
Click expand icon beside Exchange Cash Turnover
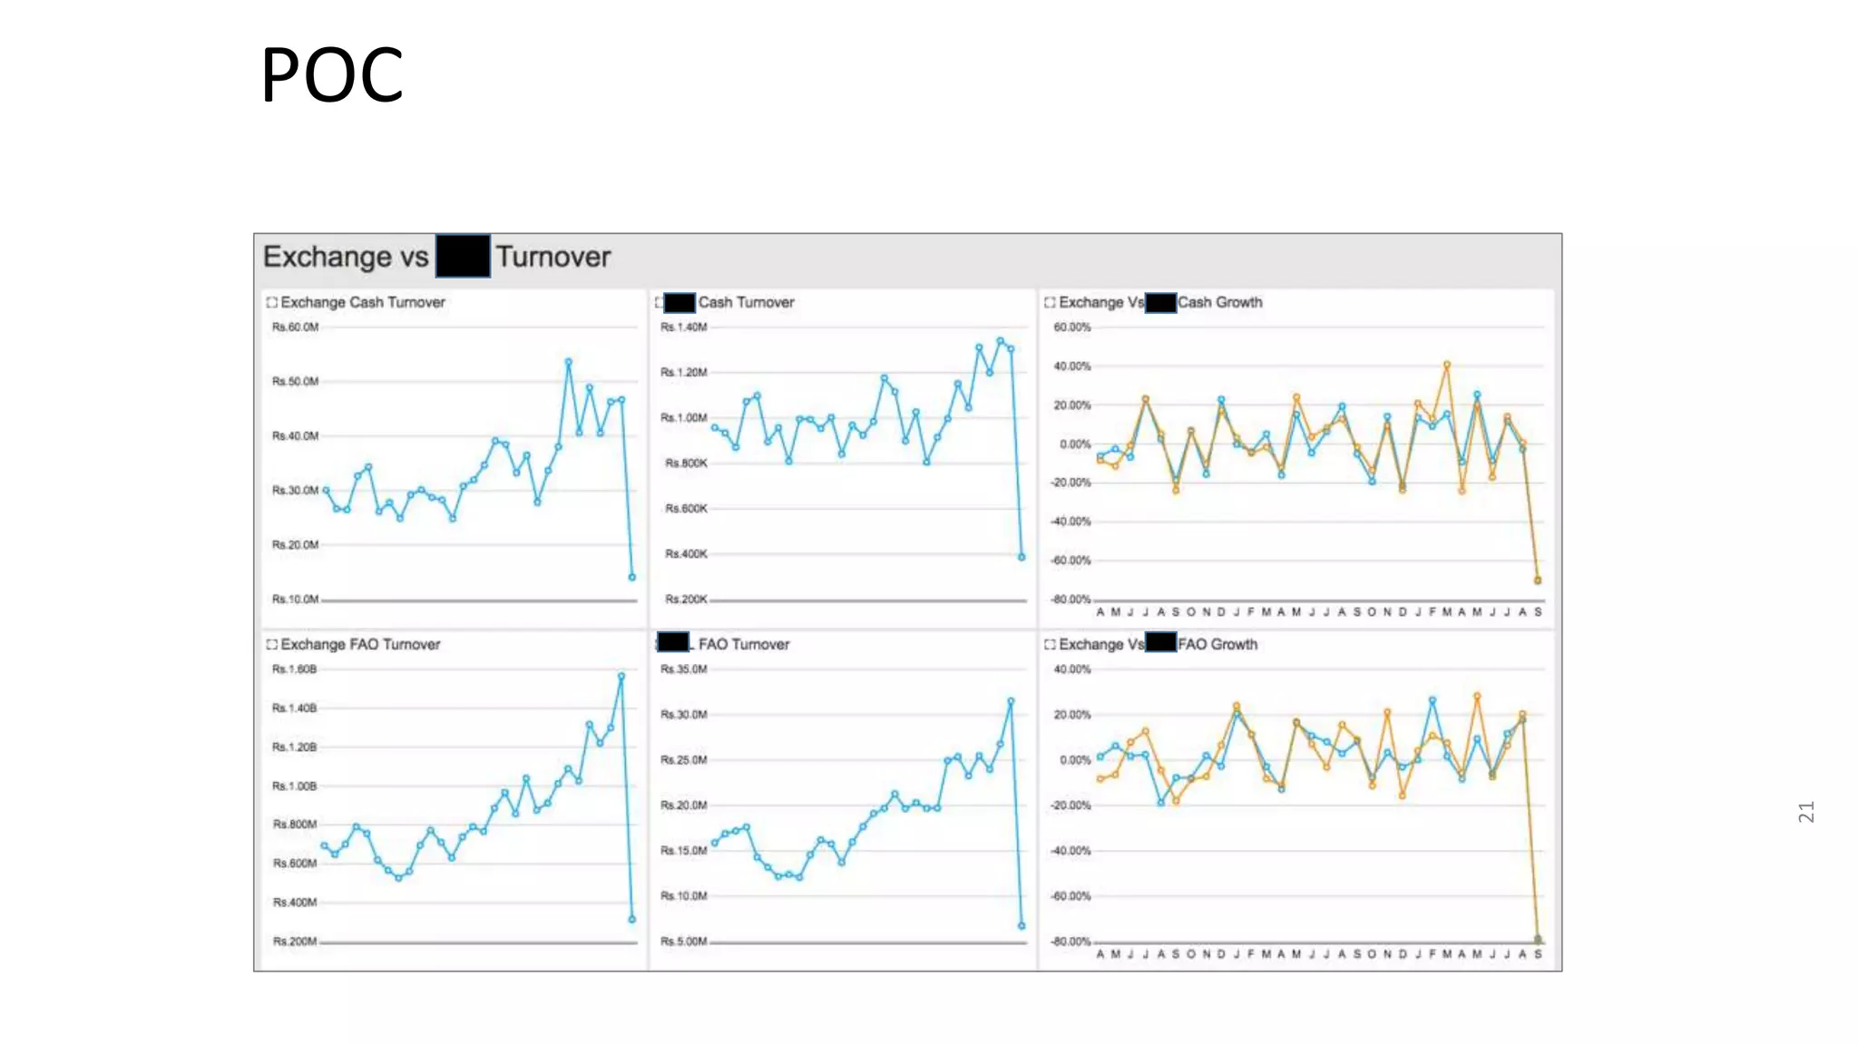[271, 302]
